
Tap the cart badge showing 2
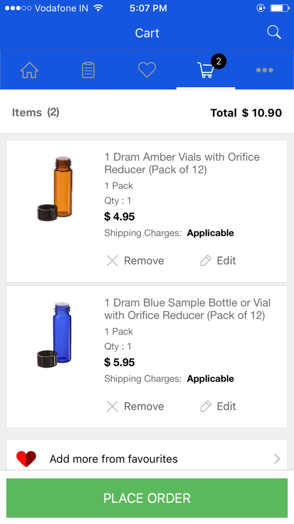click(x=219, y=61)
